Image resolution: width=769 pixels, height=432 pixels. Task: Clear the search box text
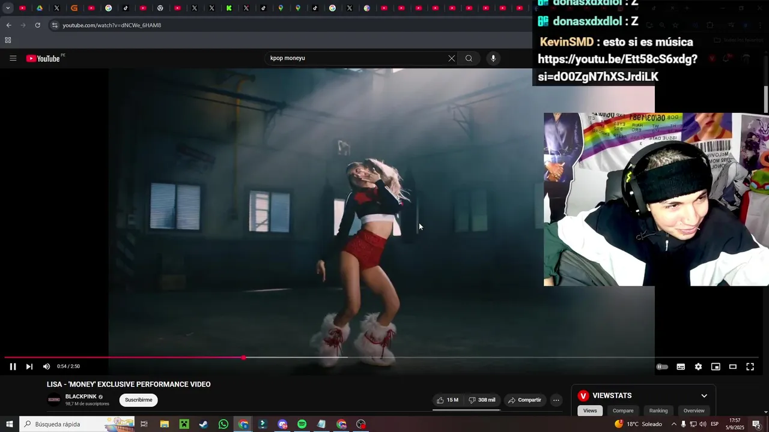click(451, 58)
